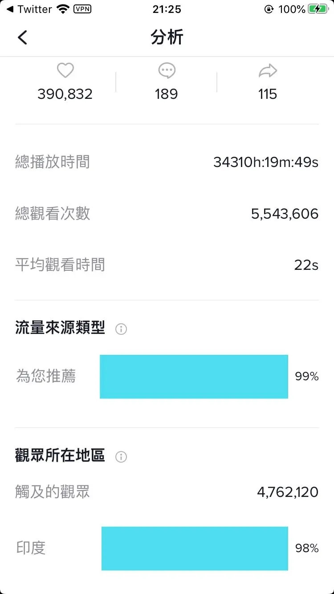Return to Twitter via status bar link

coord(29,9)
